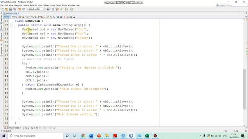Open the Bandicam recorder taskbar icon

[155, 136]
